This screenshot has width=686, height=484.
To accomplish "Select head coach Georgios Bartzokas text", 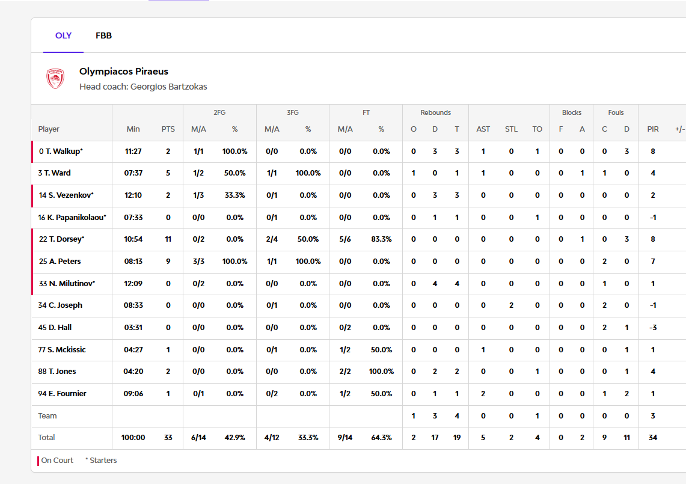I will pyautogui.click(x=143, y=87).
